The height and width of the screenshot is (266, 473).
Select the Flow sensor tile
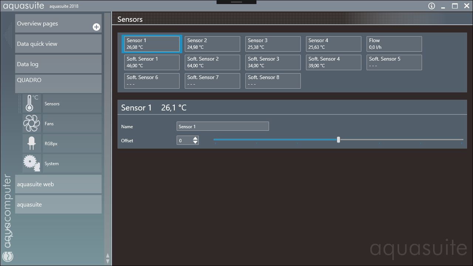click(394, 44)
